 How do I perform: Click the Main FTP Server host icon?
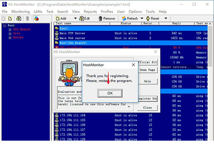tap(57, 33)
